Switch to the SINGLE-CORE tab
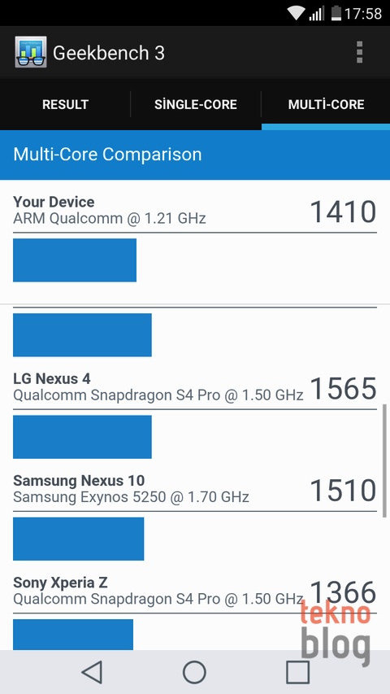The image size is (390, 694). 196,104
